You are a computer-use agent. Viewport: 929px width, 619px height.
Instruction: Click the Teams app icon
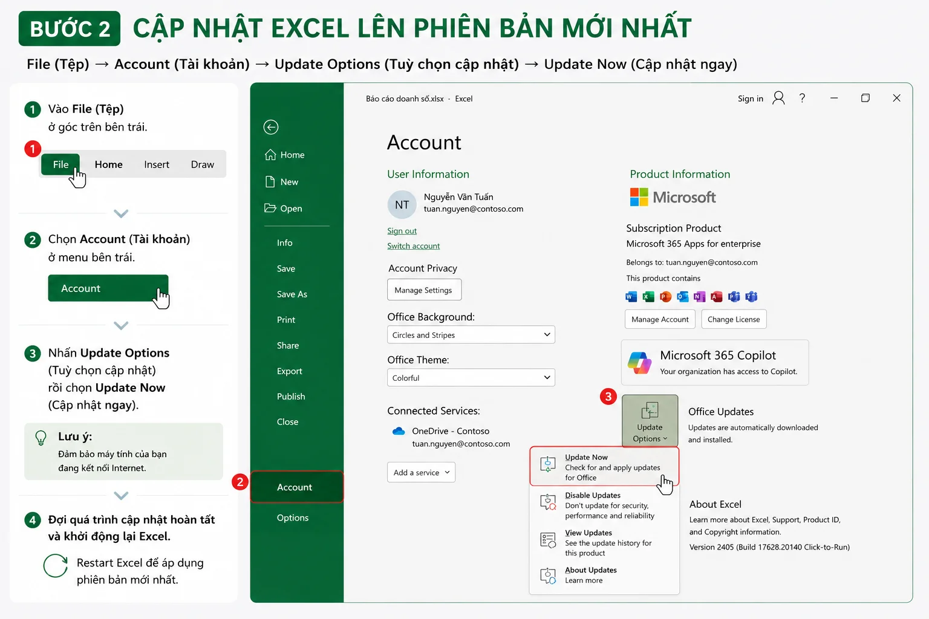[752, 296]
